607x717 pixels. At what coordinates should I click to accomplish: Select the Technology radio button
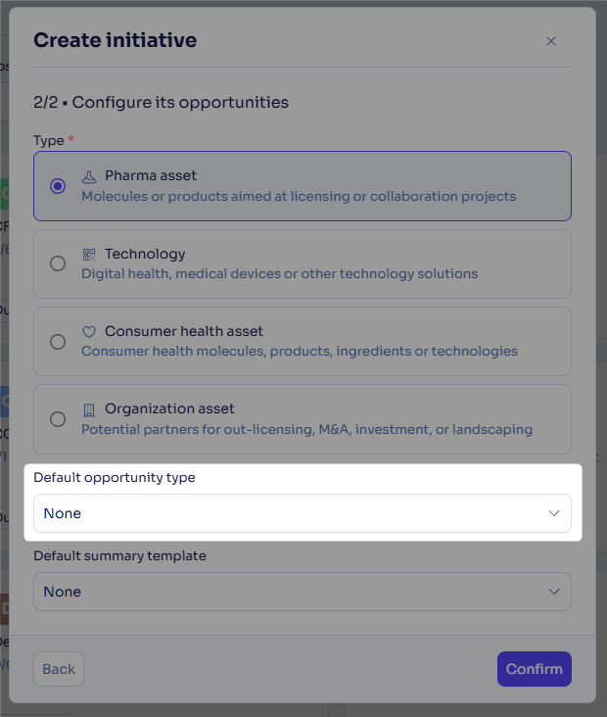tap(58, 263)
